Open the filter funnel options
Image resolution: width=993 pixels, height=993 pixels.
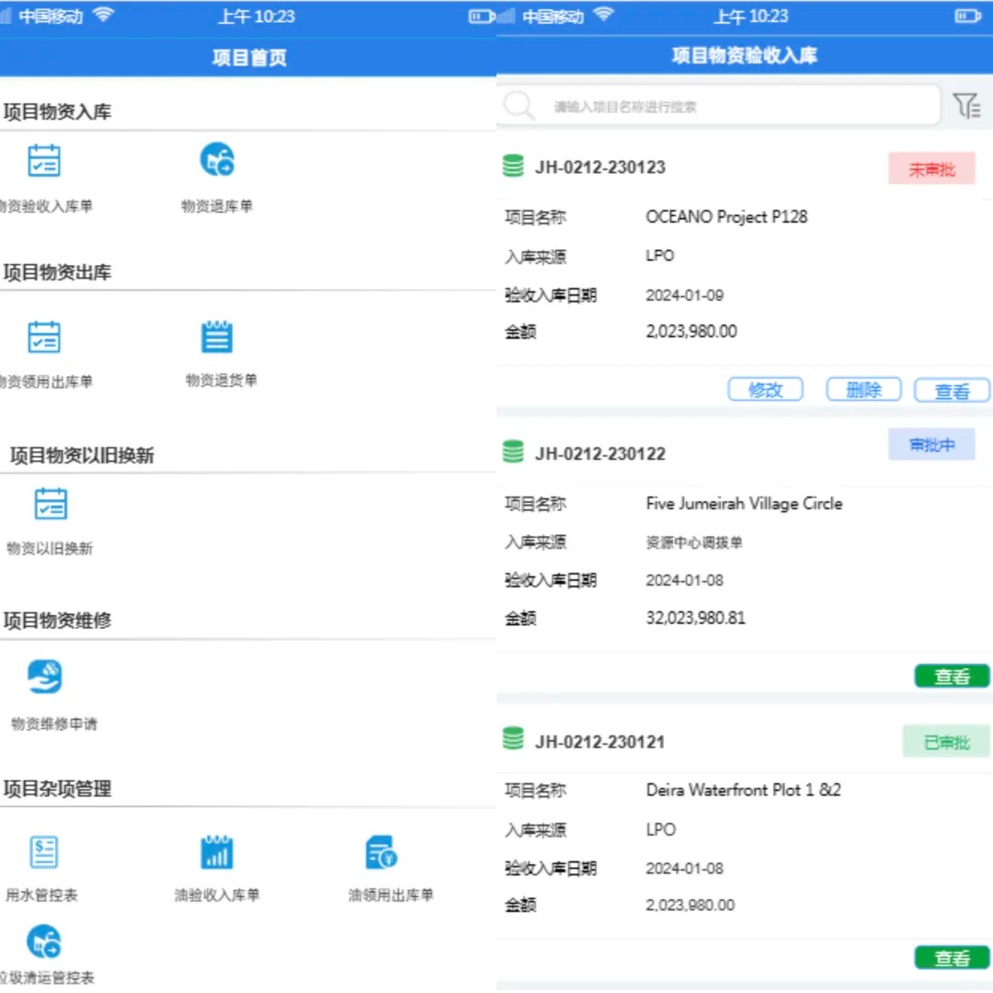tap(967, 105)
